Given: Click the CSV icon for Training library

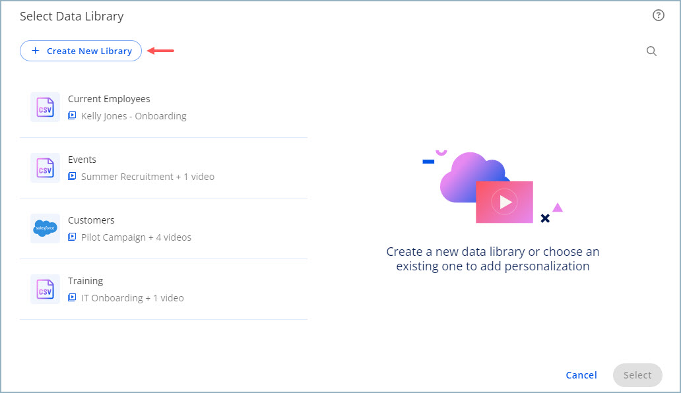Looking at the screenshot, I should (x=45, y=289).
